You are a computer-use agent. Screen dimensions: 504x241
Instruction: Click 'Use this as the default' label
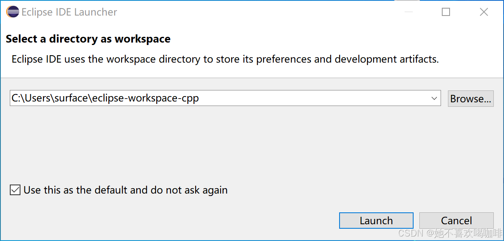click(76, 190)
